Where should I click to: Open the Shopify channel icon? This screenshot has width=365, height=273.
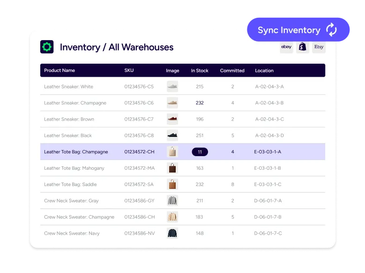pyautogui.click(x=303, y=47)
